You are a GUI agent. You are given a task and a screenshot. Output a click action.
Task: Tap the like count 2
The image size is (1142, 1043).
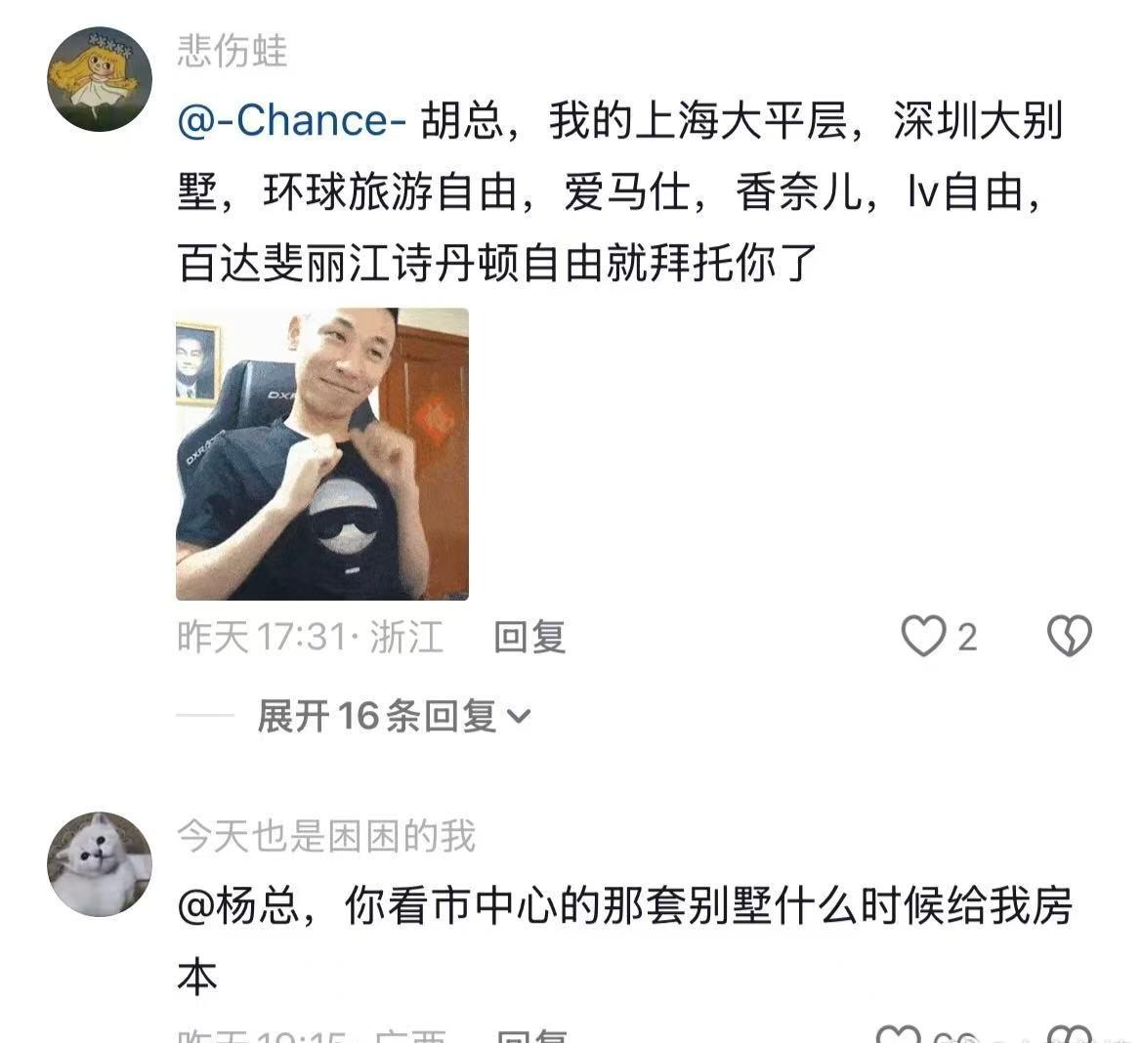[967, 638]
